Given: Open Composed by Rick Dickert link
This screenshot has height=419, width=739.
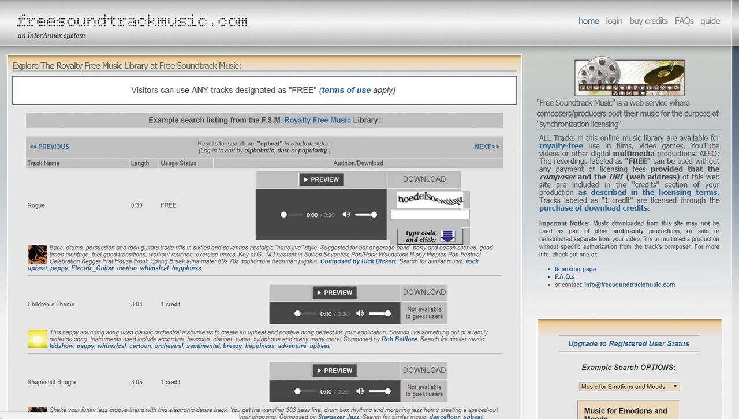Looking at the screenshot, I should pyautogui.click(x=358, y=261).
